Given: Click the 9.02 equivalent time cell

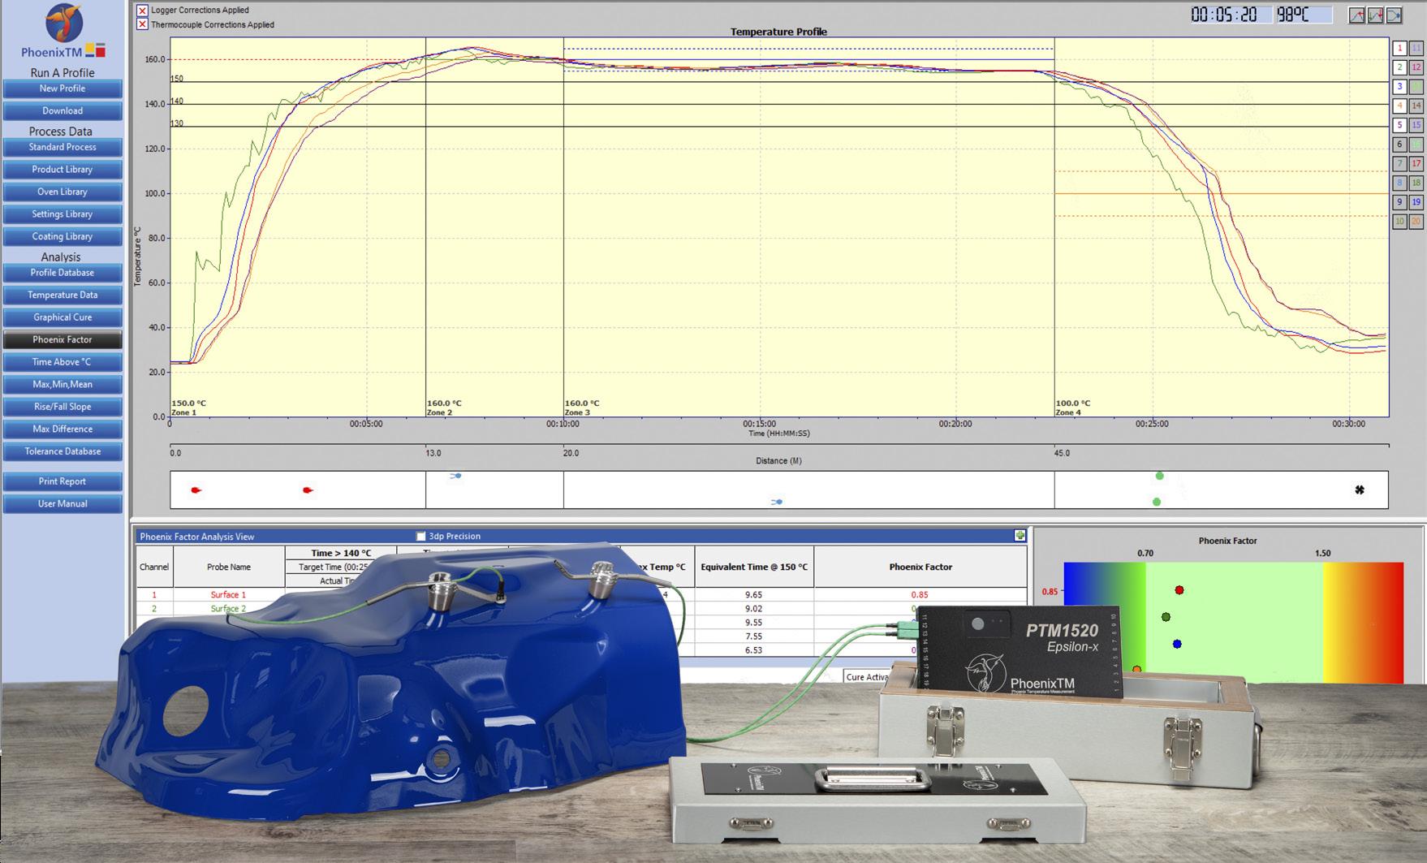Looking at the screenshot, I should pos(753,608).
